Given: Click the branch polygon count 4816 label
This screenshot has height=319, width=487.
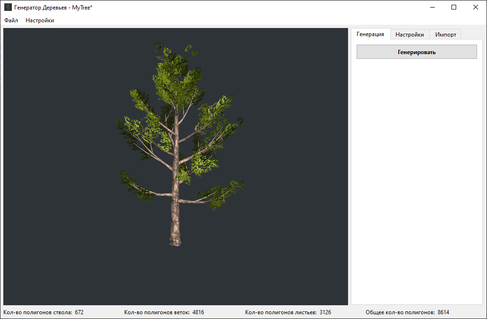Looking at the screenshot, I should [x=164, y=312].
